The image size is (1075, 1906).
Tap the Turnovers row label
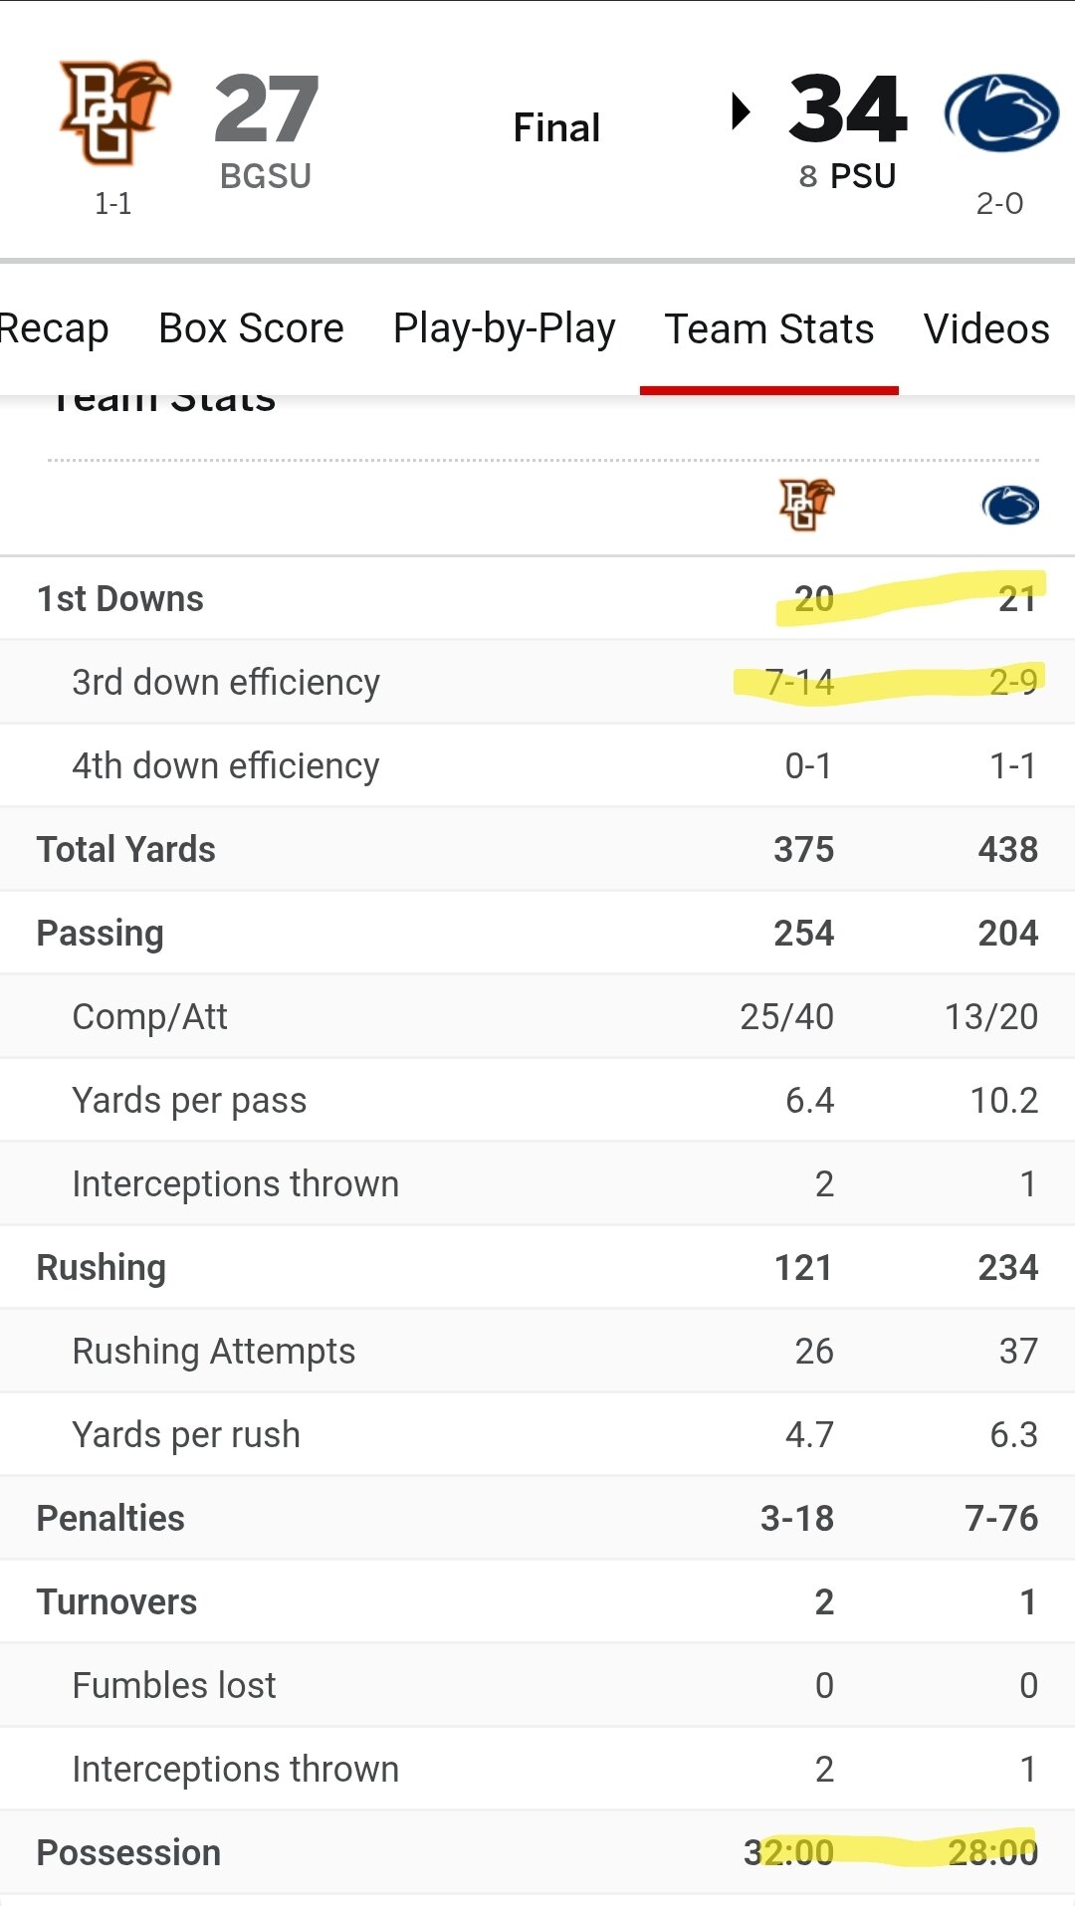click(116, 1601)
